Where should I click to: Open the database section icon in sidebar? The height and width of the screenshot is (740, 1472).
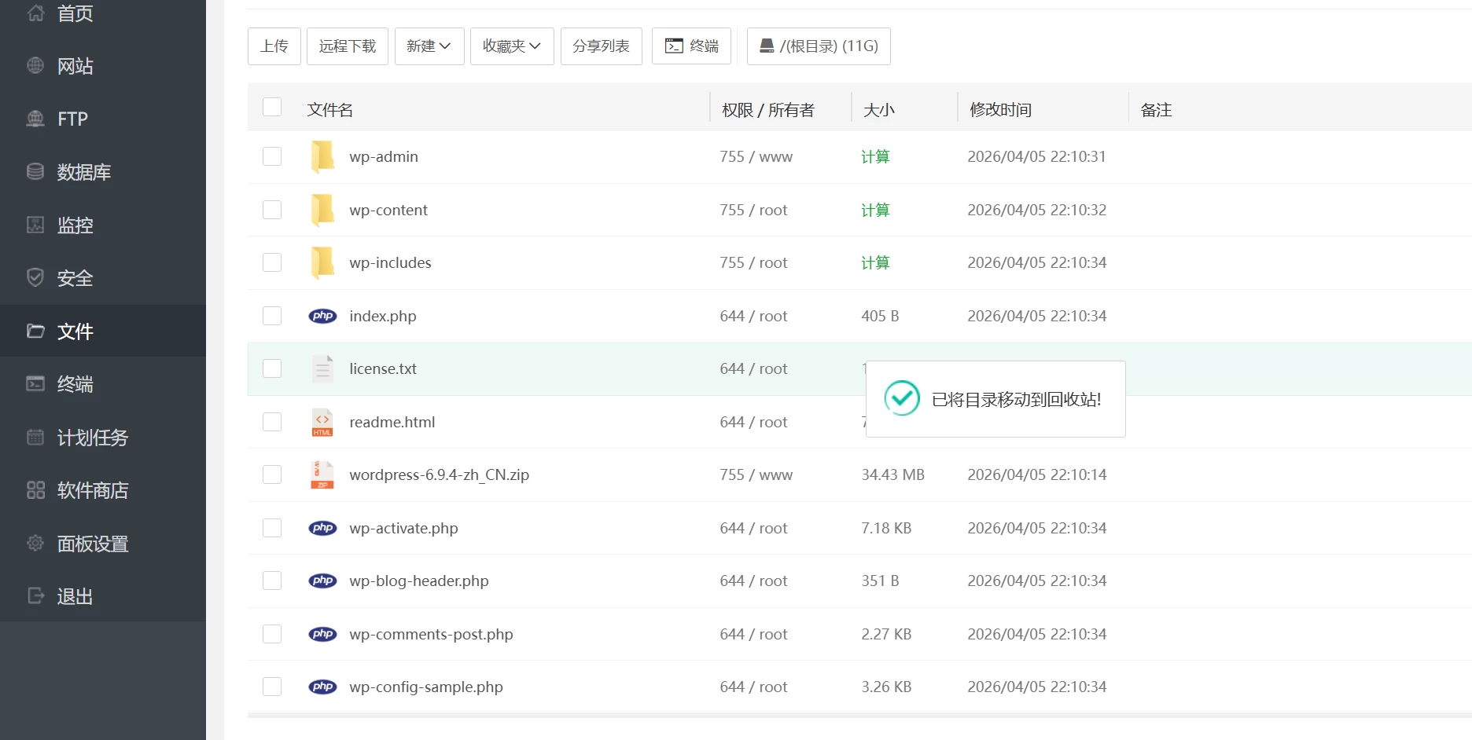[x=35, y=172]
